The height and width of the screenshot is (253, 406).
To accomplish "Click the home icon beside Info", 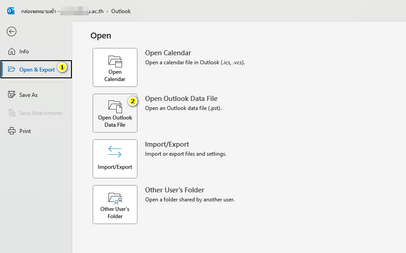I will (12, 52).
